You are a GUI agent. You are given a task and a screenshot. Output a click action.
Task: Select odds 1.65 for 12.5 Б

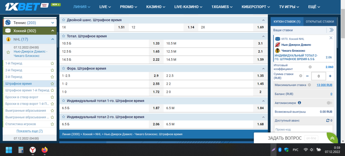pos(156,52)
